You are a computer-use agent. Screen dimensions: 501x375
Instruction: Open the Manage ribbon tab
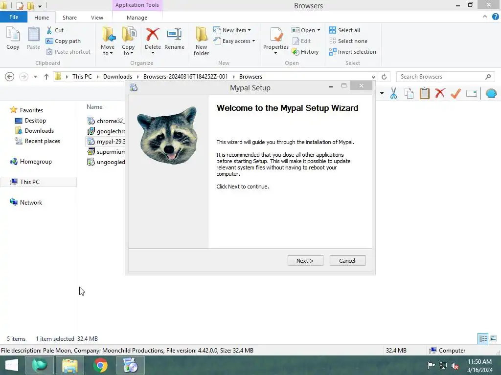click(137, 18)
